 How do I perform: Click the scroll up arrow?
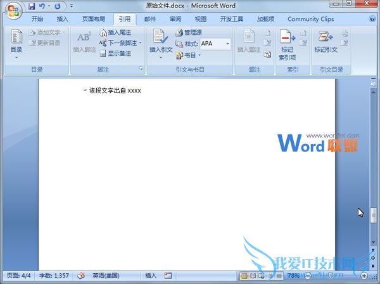pos(374,93)
